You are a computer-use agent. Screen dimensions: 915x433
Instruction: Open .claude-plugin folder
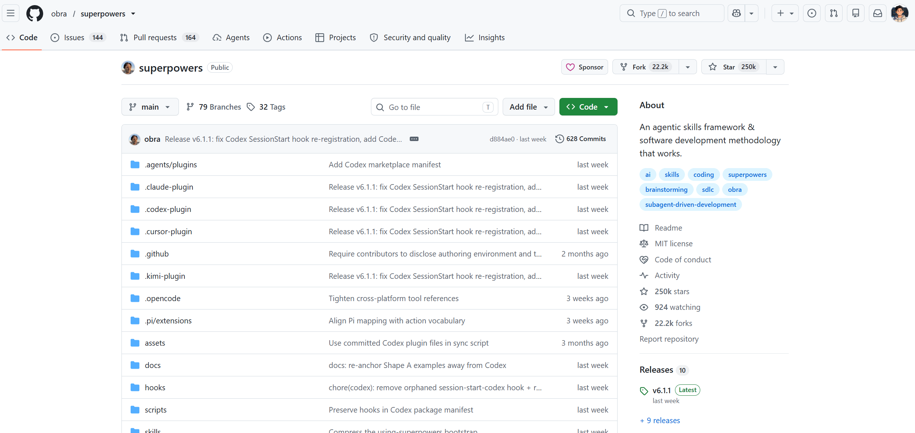(169, 187)
